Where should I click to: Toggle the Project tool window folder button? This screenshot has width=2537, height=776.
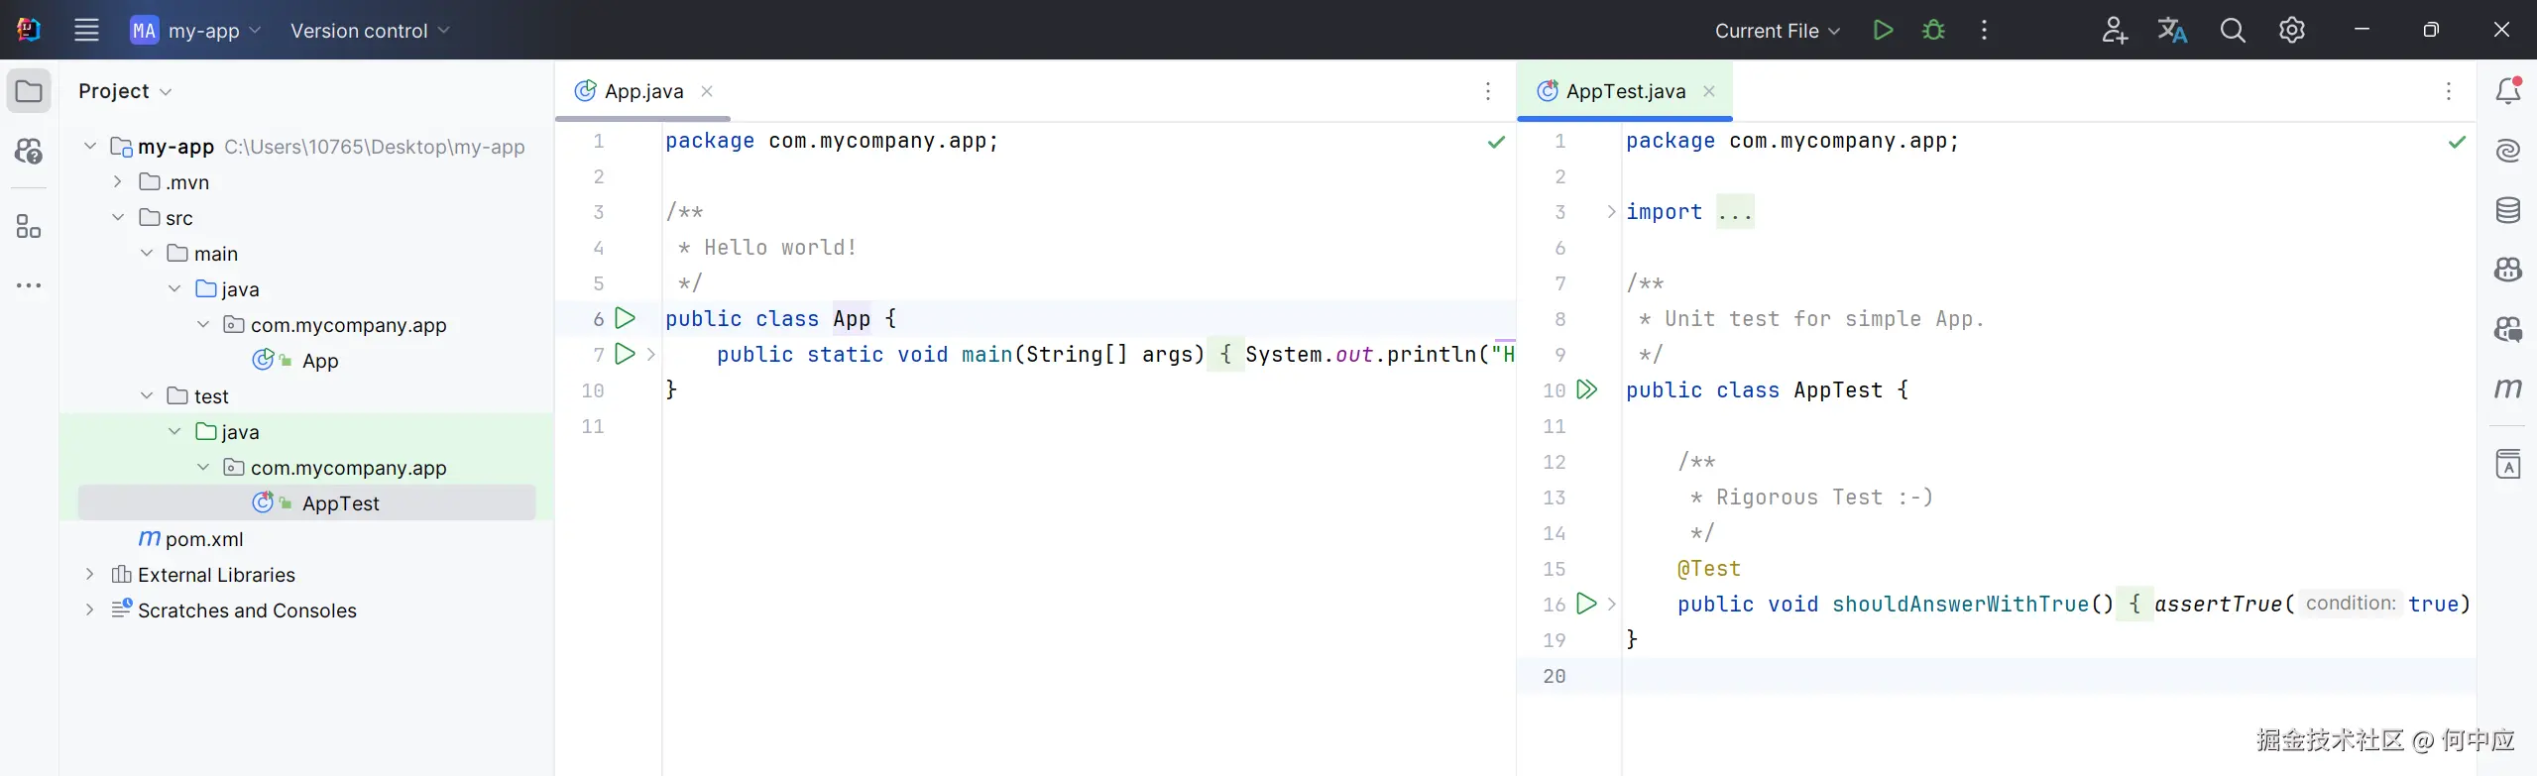click(x=29, y=91)
